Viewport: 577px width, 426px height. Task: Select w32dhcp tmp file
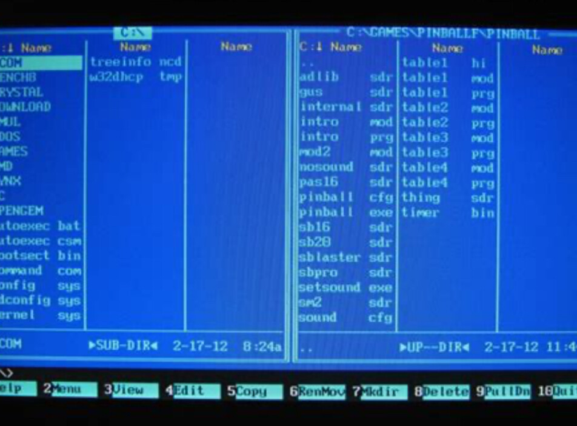(x=136, y=77)
